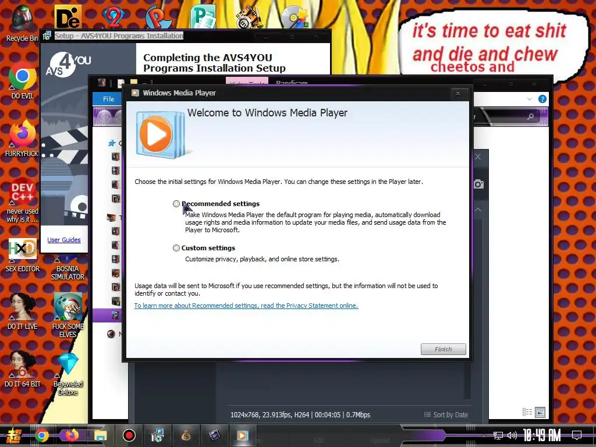This screenshot has height=447, width=596.
Task: Open the User Guides link in AVS4YOU setup
Action: pyautogui.click(x=64, y=240)
